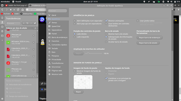Open Diolinux Plus bookmark

26,14
